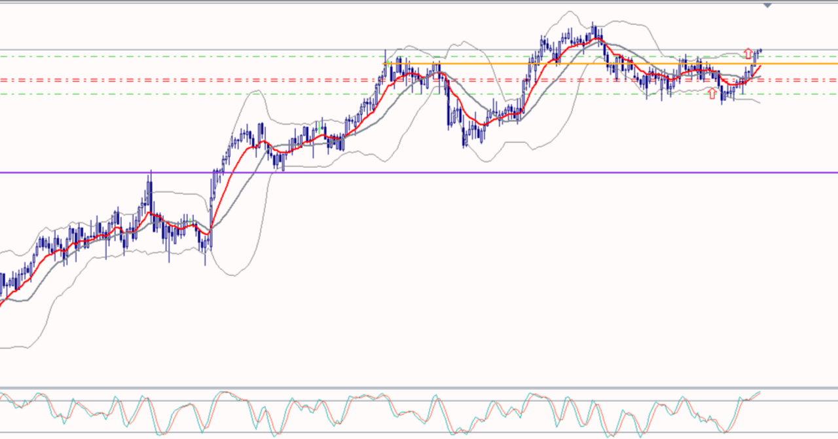This screenshot has height=439, width=838.
Task: Click the gray autoscroll triangle marker at top
Action: (766, 5)
